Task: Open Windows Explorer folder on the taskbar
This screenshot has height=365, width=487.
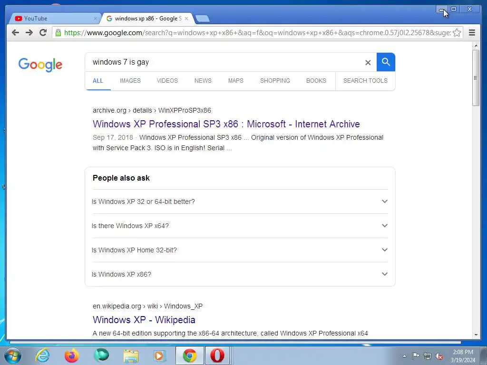Action: [131, 356]
